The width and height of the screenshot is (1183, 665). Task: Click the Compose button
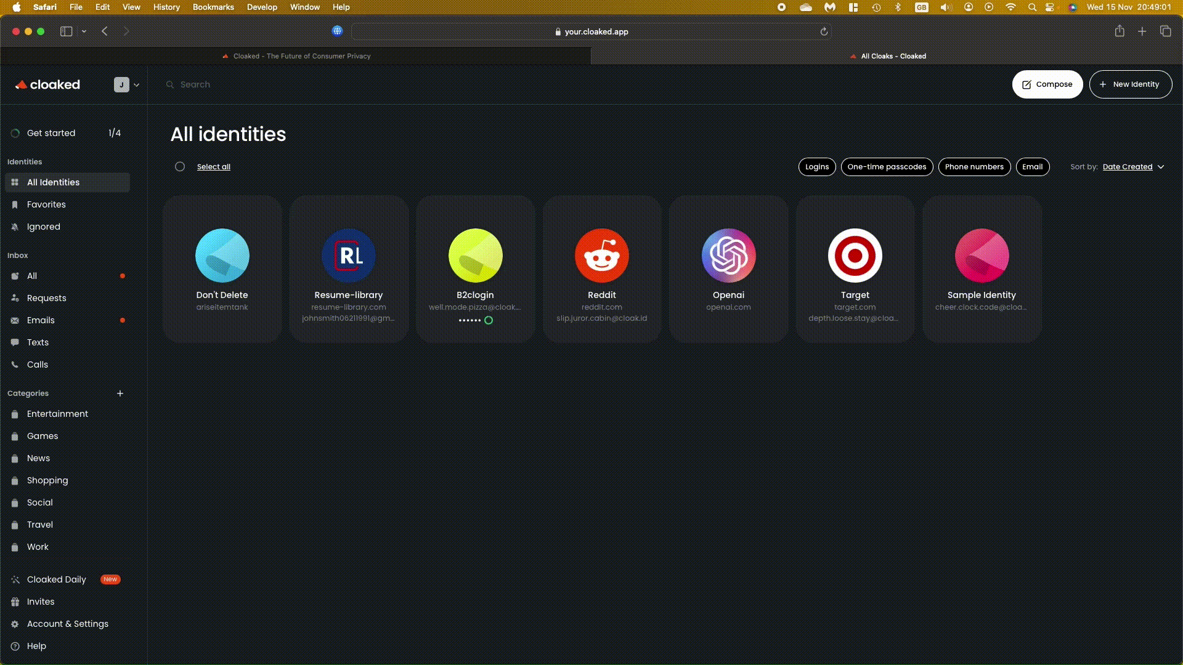pyautogui.click(x=1047, y=84)
